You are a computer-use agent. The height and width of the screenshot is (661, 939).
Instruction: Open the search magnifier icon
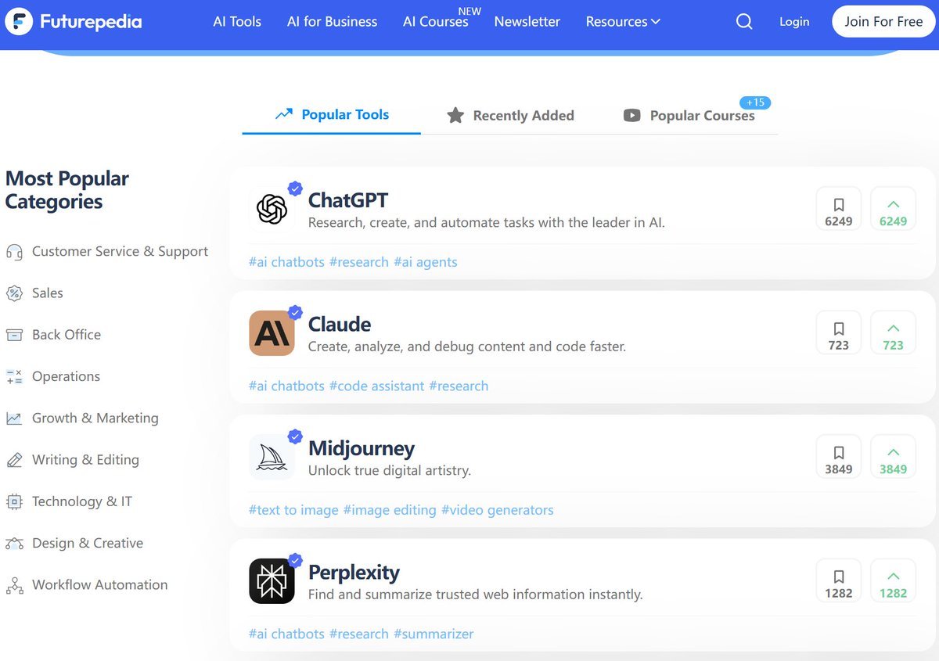(744, 22)
